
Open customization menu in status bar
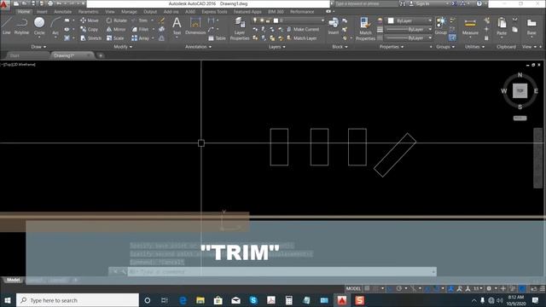click(x=543, y=288)
